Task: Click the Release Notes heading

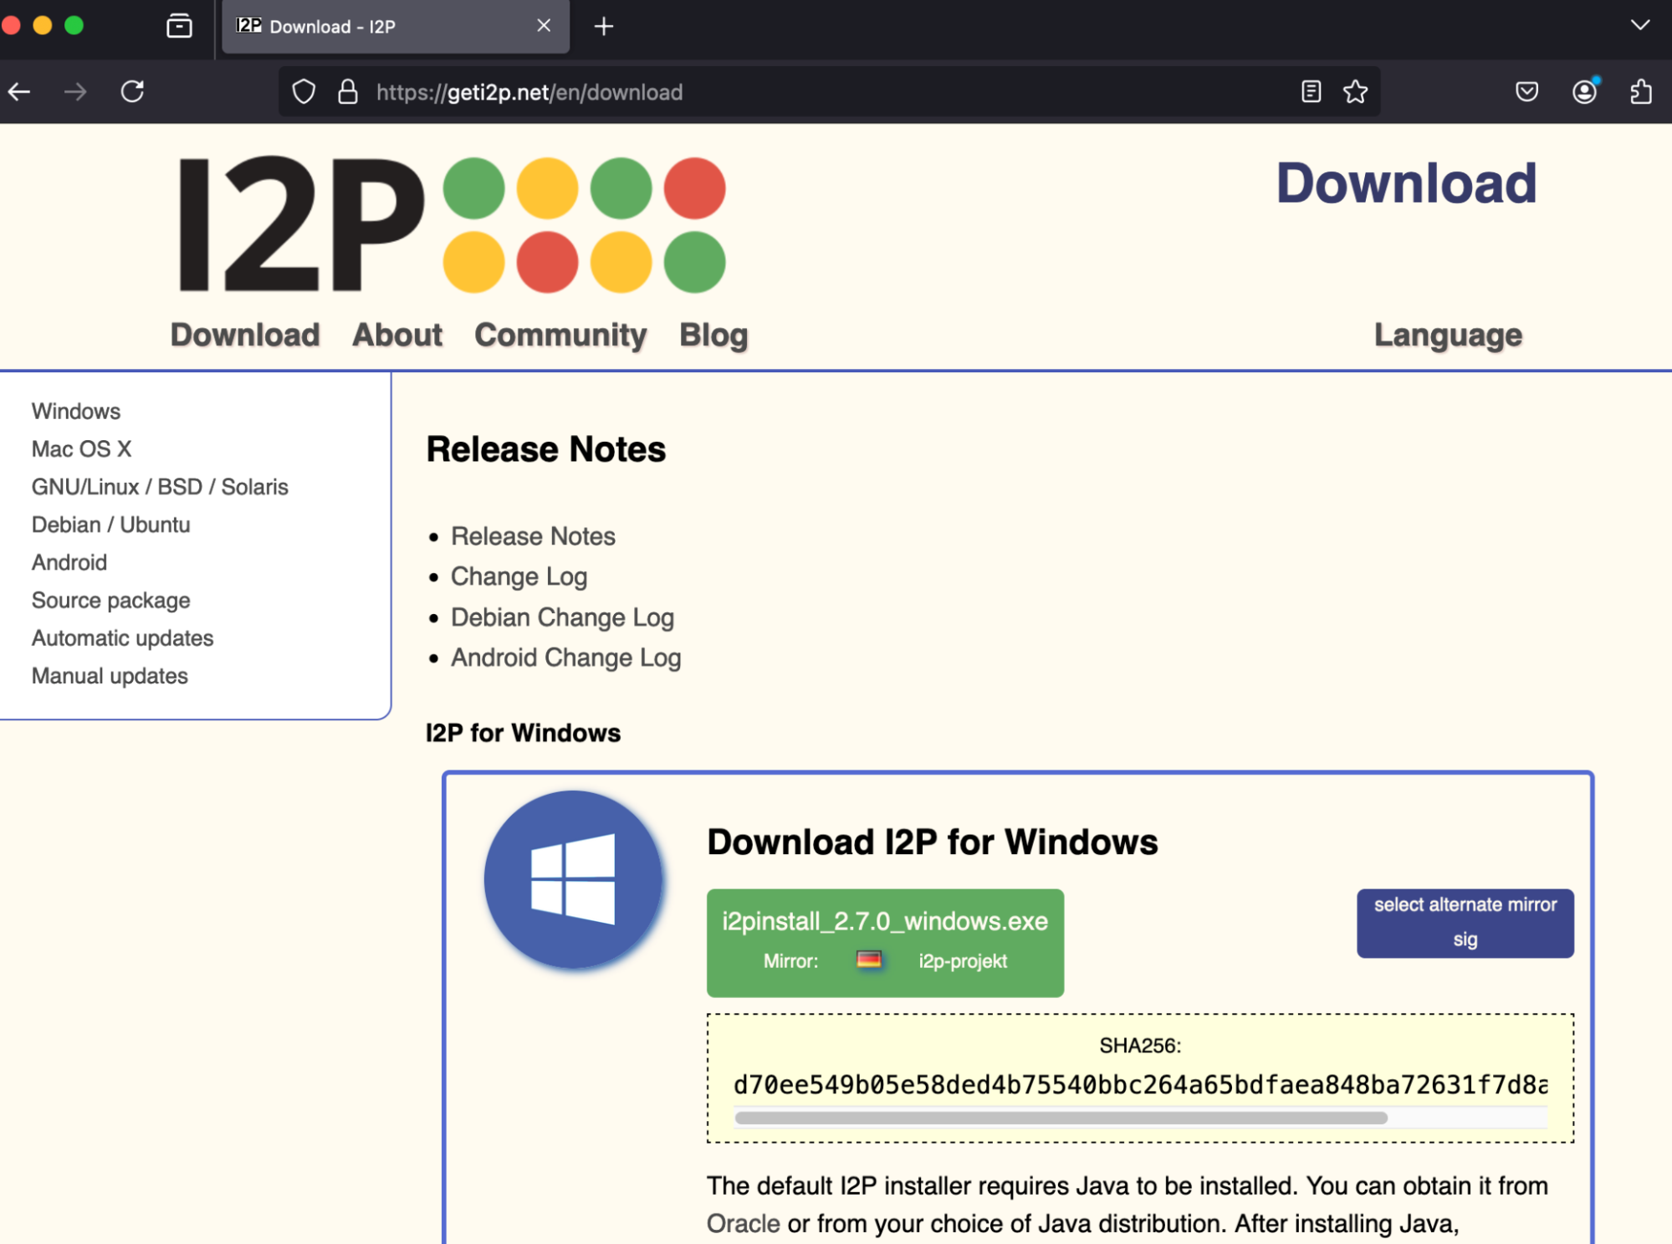Action: pos(546,449)
